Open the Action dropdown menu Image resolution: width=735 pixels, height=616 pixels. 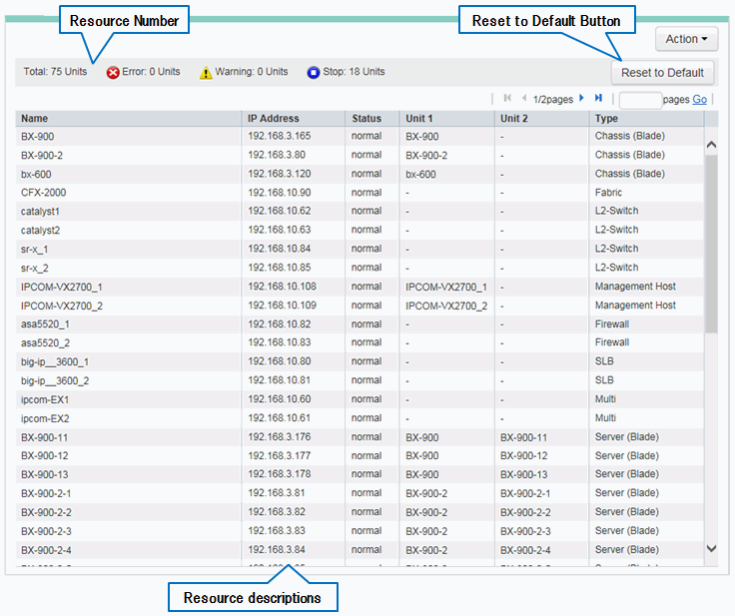(686, 39)
